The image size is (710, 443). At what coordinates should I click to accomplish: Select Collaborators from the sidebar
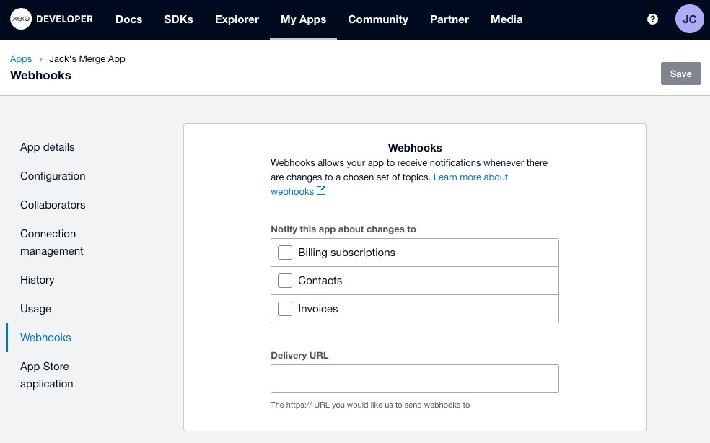[53, 205]
